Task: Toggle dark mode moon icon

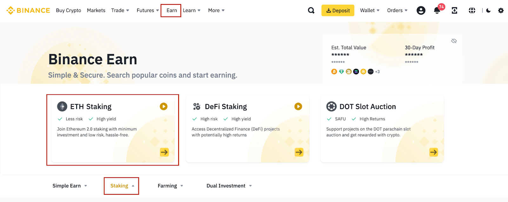Action: (x=488, y=10)
